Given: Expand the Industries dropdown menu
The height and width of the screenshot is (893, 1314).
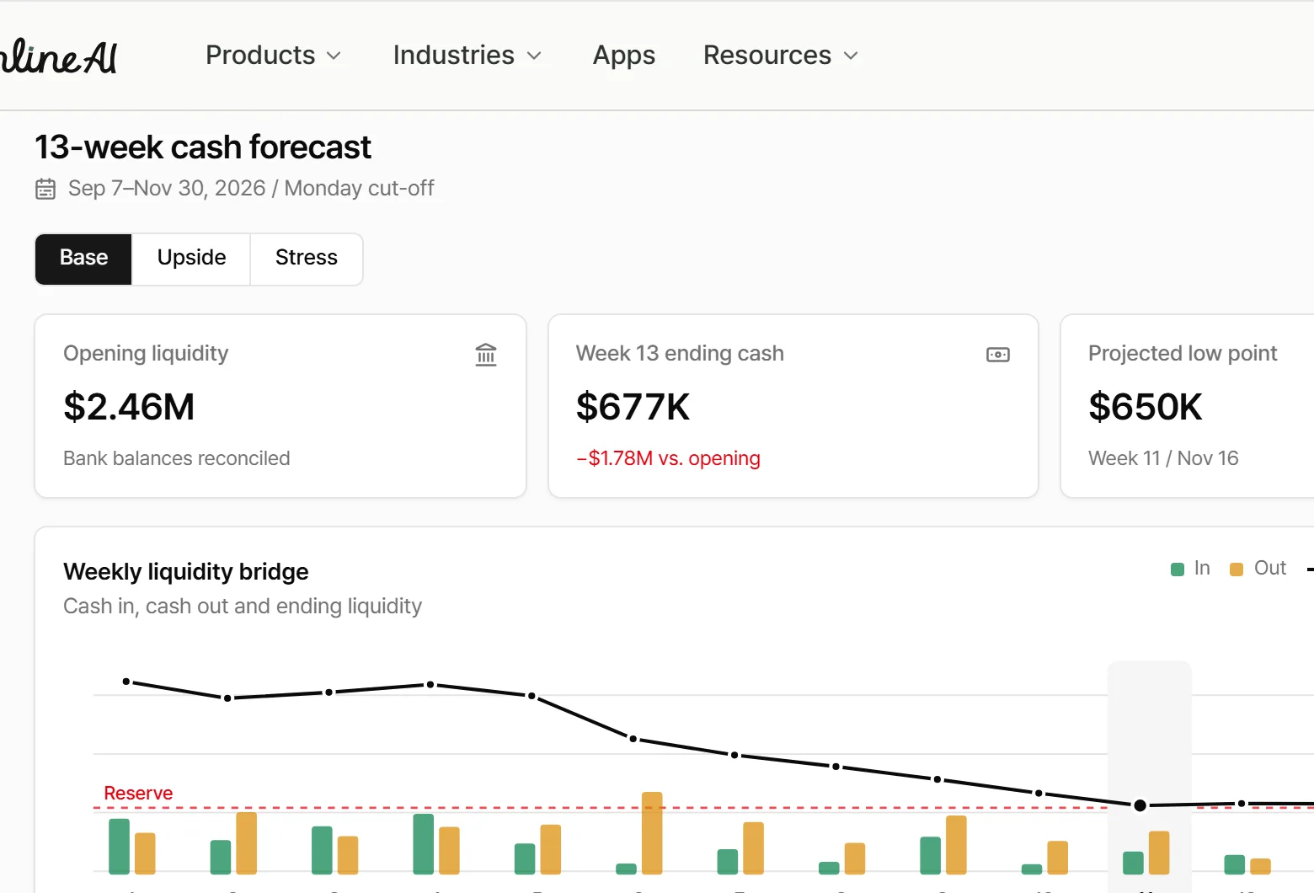Looking at the screenshot, I should click(x=467, y=56).
